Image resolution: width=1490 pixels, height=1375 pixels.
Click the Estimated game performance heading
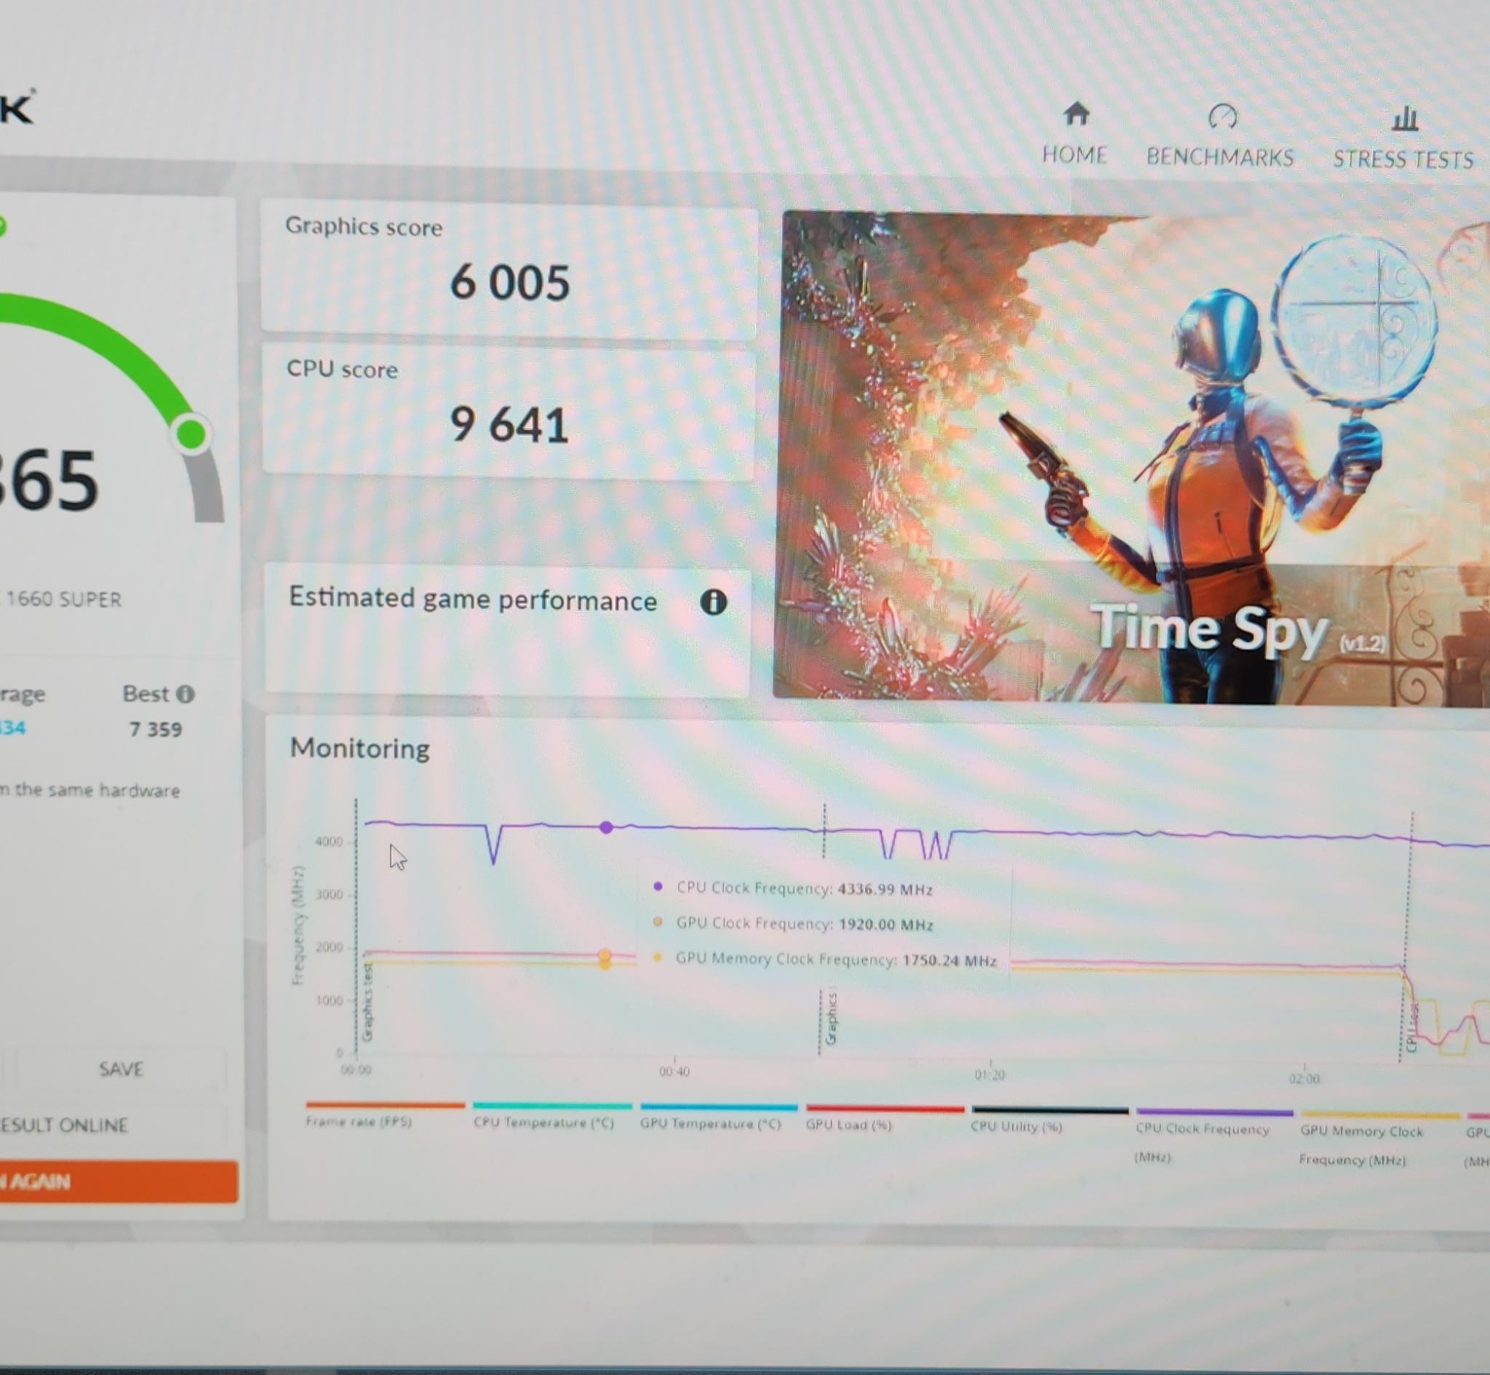pyautogui.click(x=473, y=599)
